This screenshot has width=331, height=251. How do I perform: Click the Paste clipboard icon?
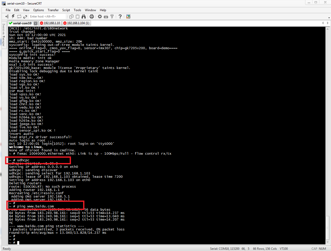point(78,16)
